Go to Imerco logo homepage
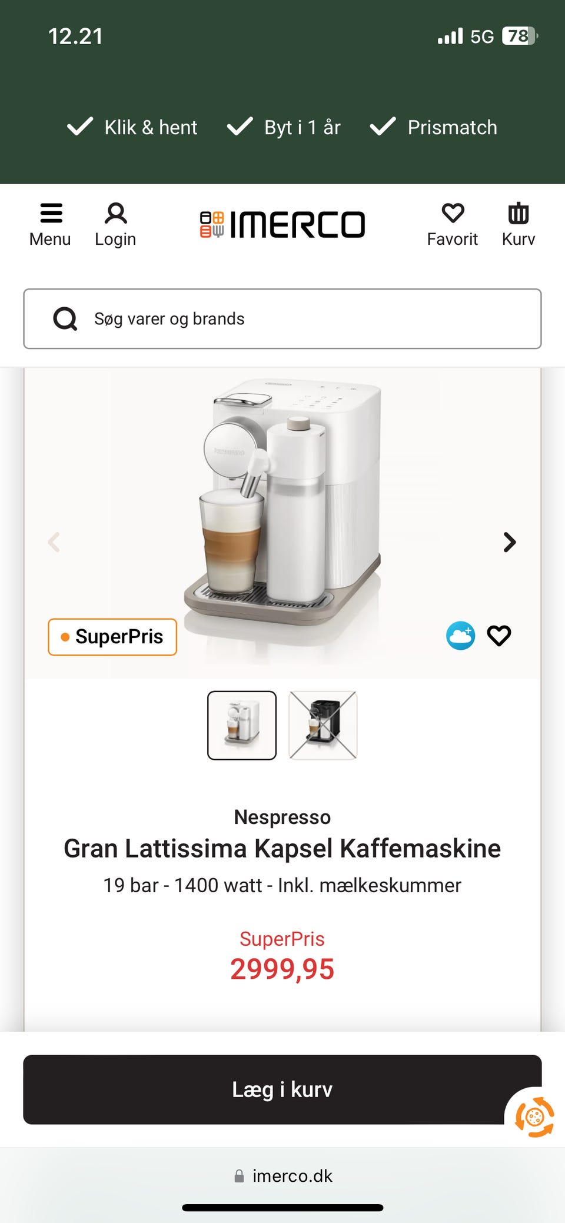This screenshot has width=565, height=1223. coord(282,225)
